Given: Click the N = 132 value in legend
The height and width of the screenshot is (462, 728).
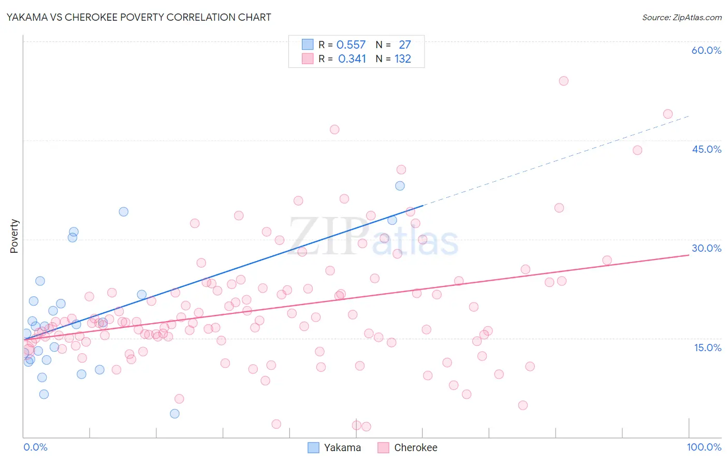Looking at the screenshot, I should [394, 59].
